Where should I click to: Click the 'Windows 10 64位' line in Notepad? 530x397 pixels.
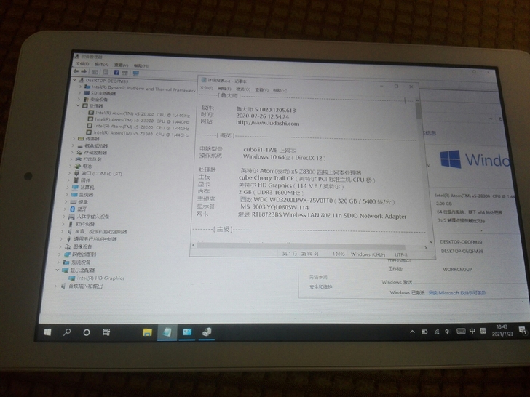click(284, 157)
